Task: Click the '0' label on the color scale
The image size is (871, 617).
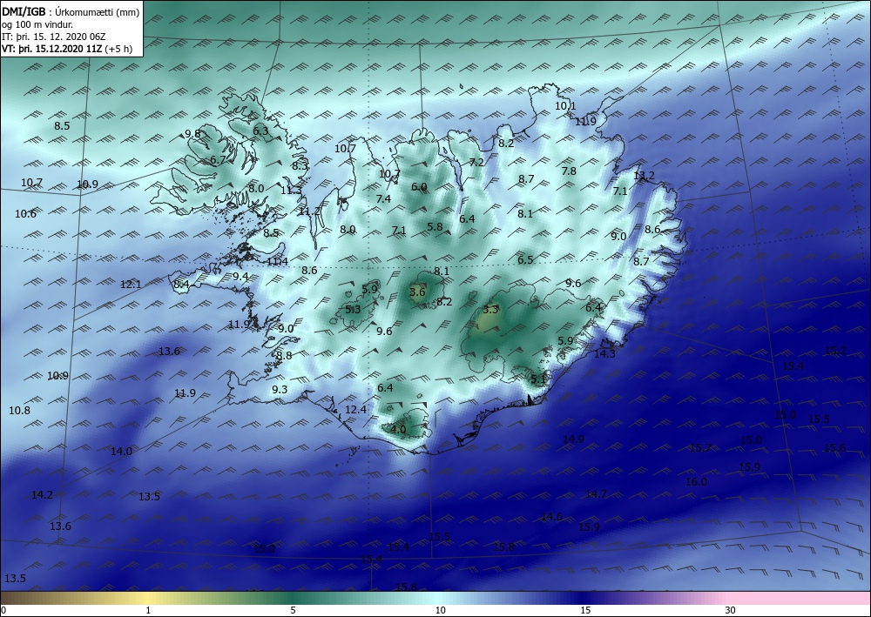Action: (3, 610)
